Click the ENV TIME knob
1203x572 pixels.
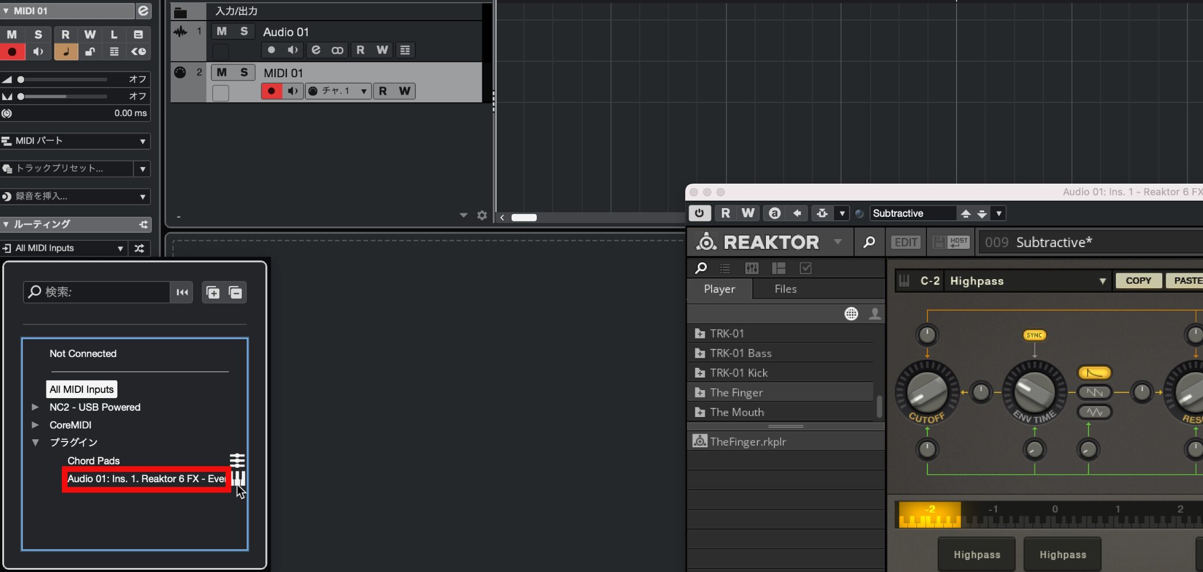click(x=1035, y=392)
